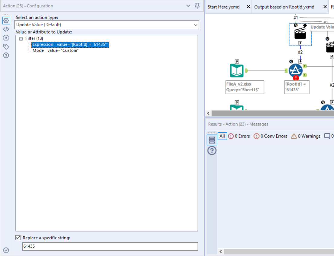Open the Select an action type dropdown
The width and height of the screenshot is (334, 256).
196,25
